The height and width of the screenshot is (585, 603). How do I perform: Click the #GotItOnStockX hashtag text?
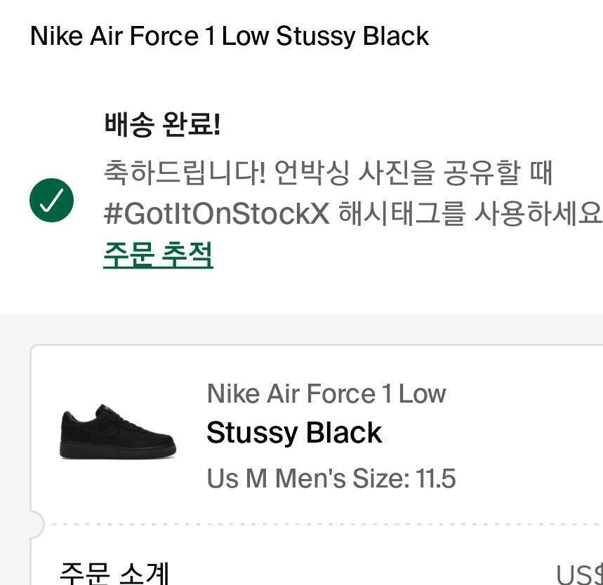[216, 215]
